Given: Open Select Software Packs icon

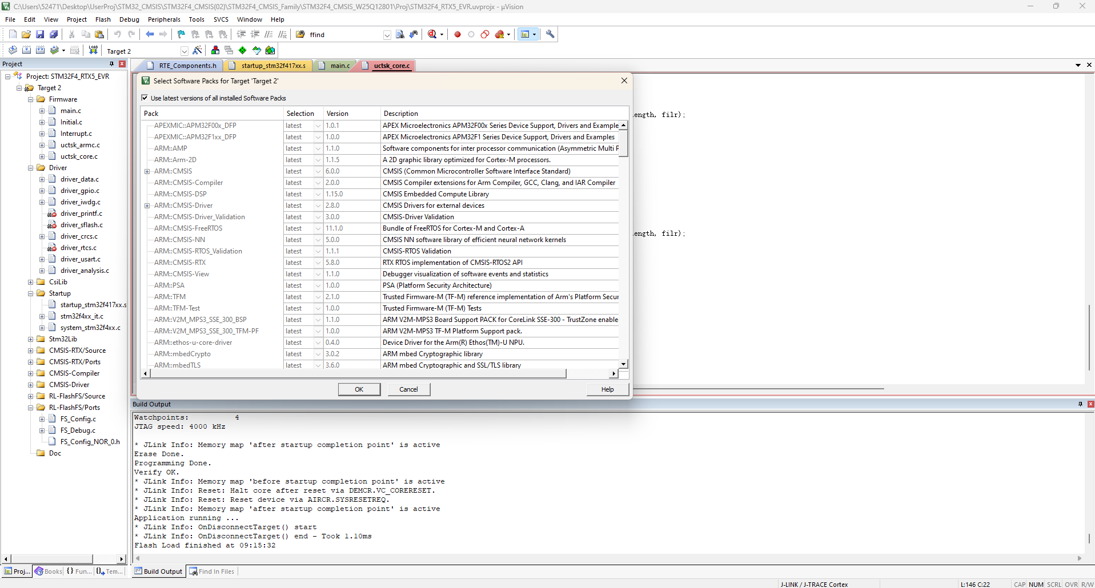Looking at the screenshot, I should click(x=256, y=50).
